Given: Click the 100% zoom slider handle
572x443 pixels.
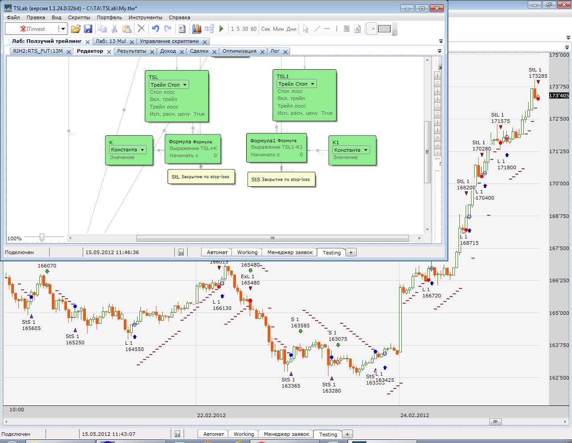Looking at the screenshot, I should click(x=42, y=238).
